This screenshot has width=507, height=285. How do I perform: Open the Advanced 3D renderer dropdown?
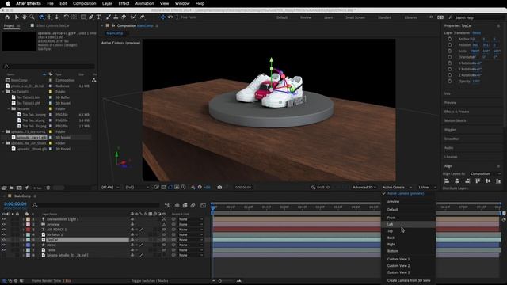[364, 187]
